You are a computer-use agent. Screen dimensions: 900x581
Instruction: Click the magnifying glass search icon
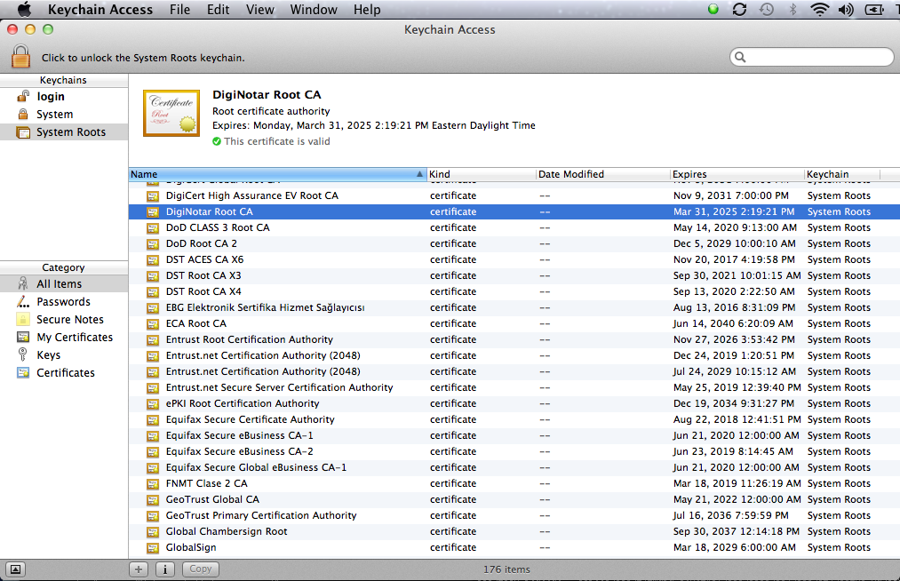pyautogui.click(x=740, y=57)
